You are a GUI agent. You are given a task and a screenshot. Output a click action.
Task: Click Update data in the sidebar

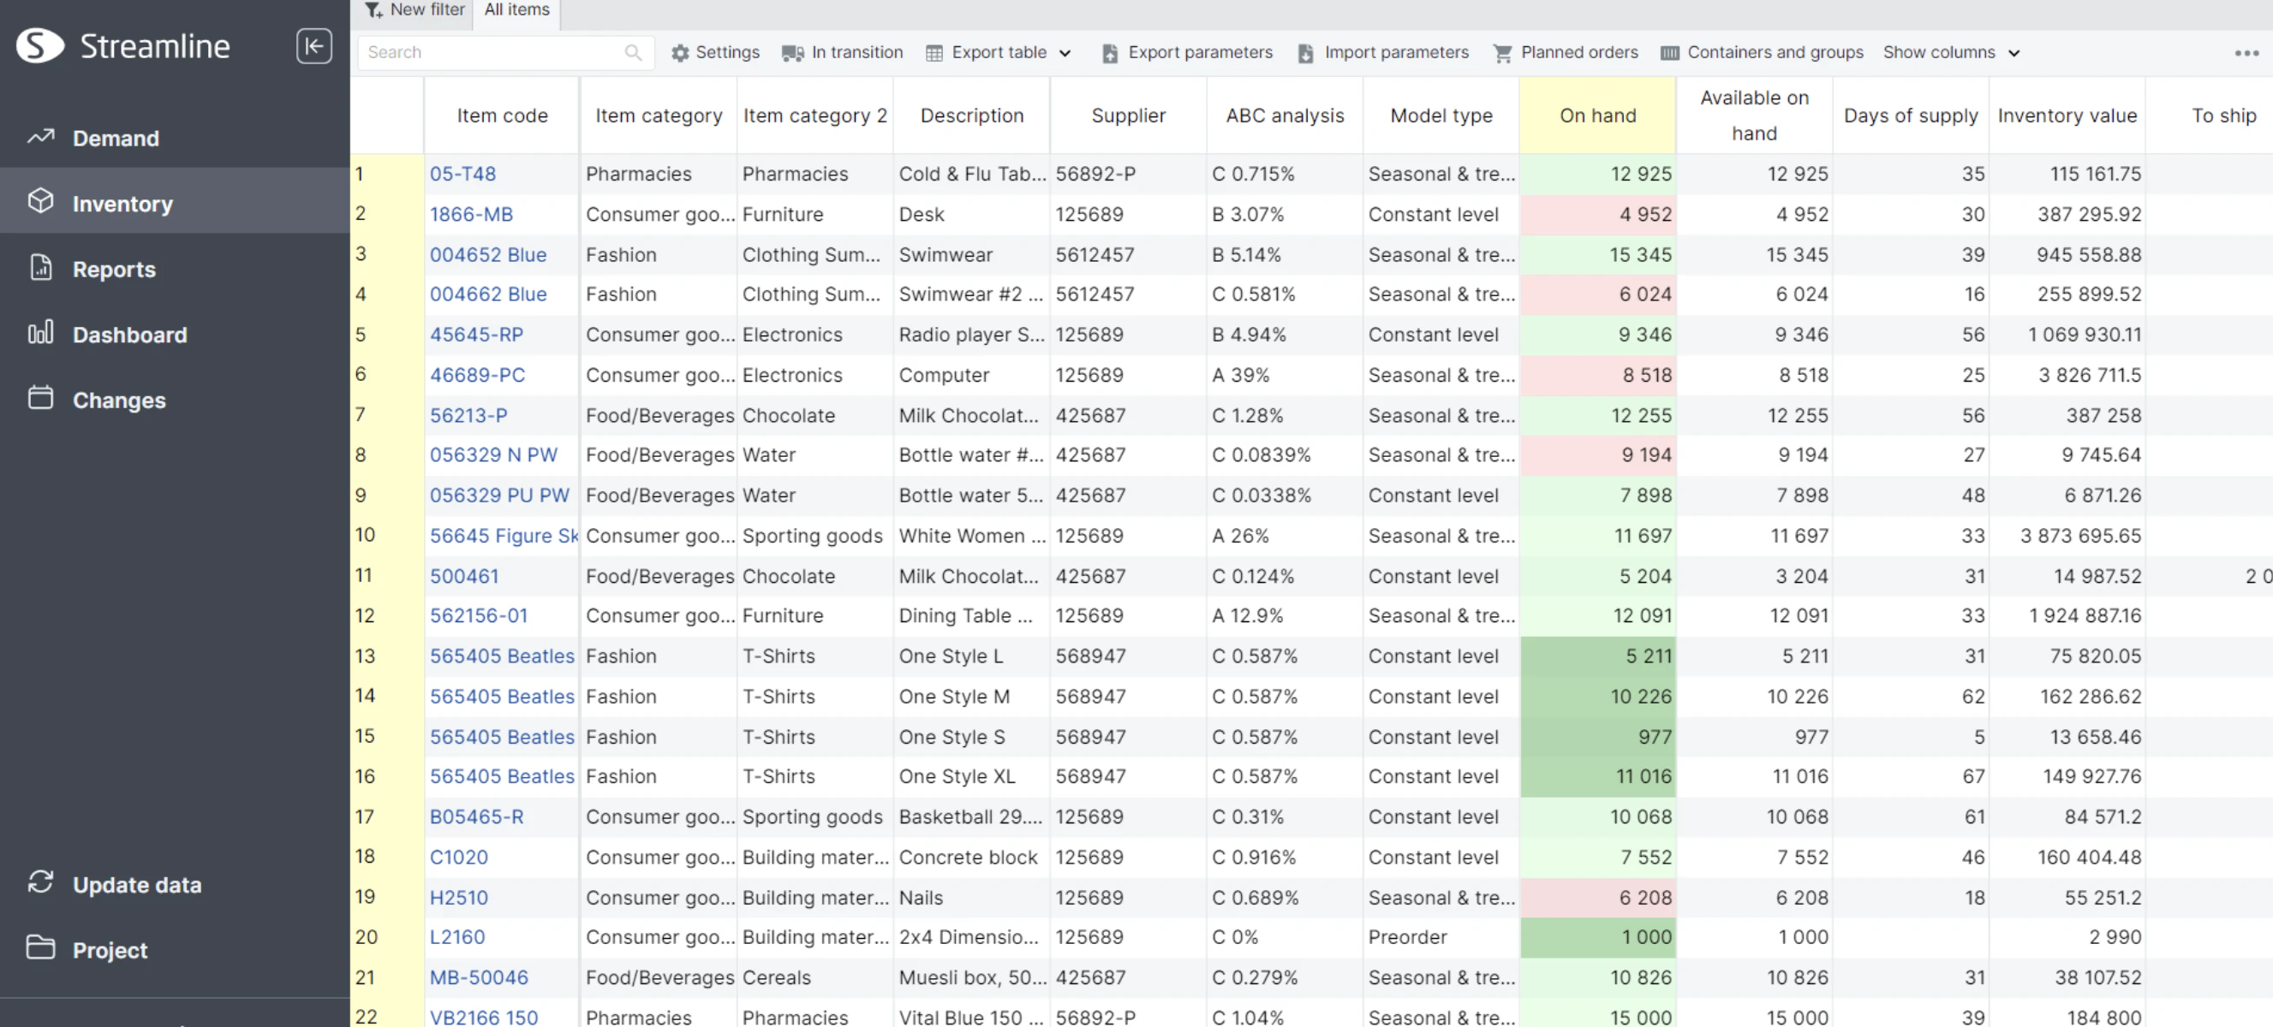(x=136, y=884)
